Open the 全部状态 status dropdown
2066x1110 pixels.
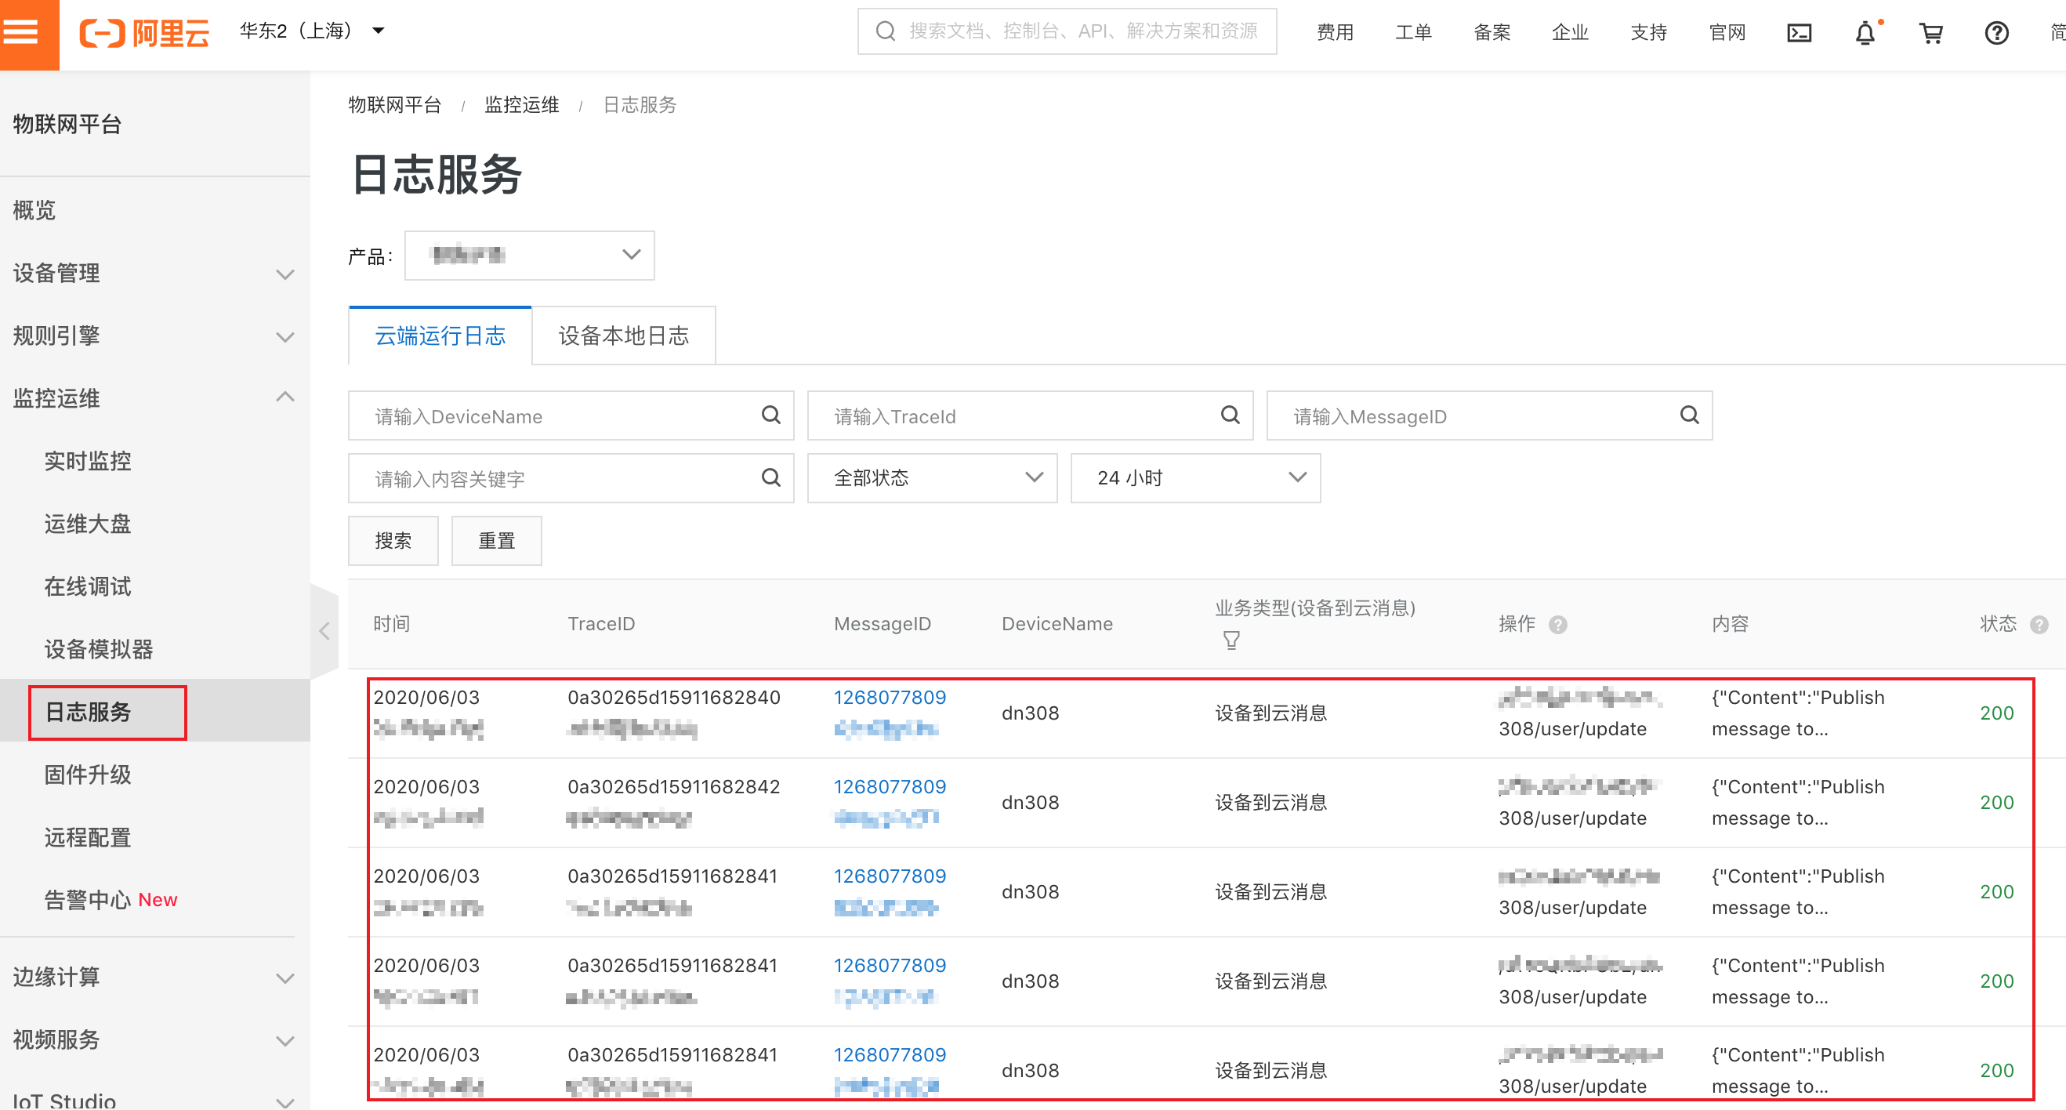(x=932, y=478)
